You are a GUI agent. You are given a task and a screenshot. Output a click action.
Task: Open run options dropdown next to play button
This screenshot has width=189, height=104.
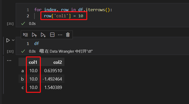tap(13, 40)
